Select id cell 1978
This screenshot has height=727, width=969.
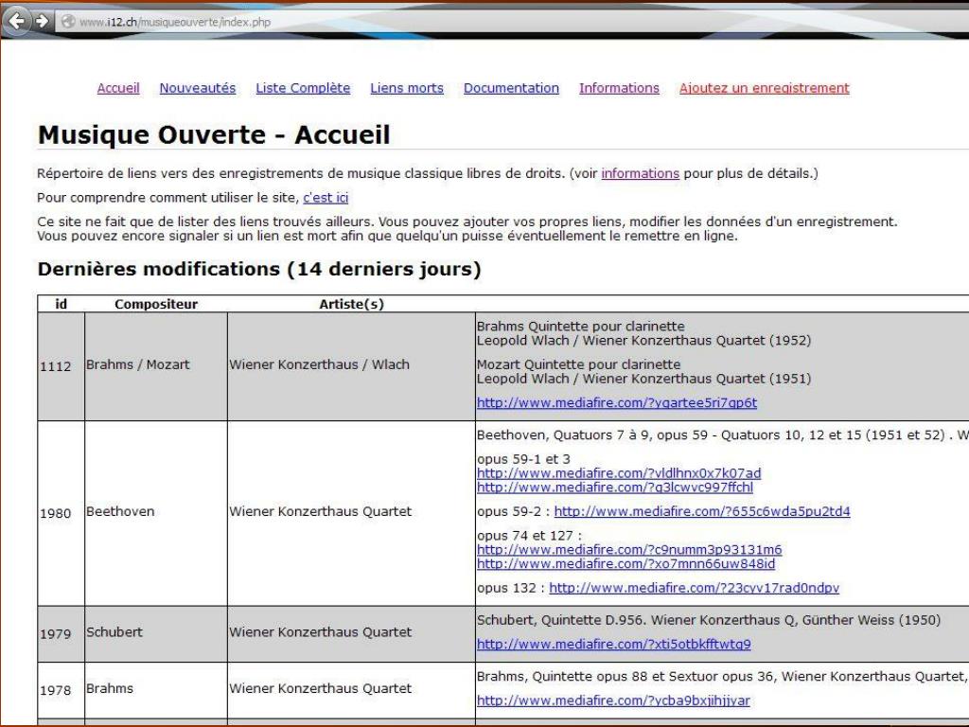click(61, 690)
